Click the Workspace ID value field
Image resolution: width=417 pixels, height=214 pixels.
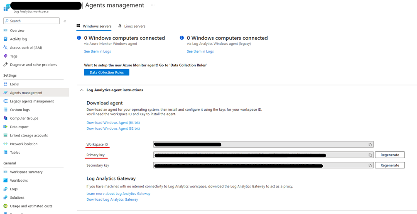[264, 144]
